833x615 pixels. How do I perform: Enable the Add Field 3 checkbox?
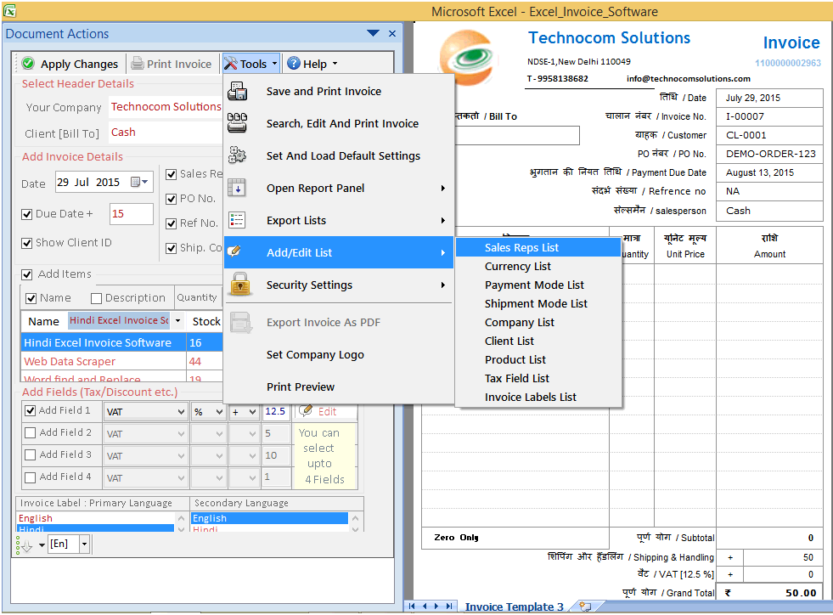31,455
